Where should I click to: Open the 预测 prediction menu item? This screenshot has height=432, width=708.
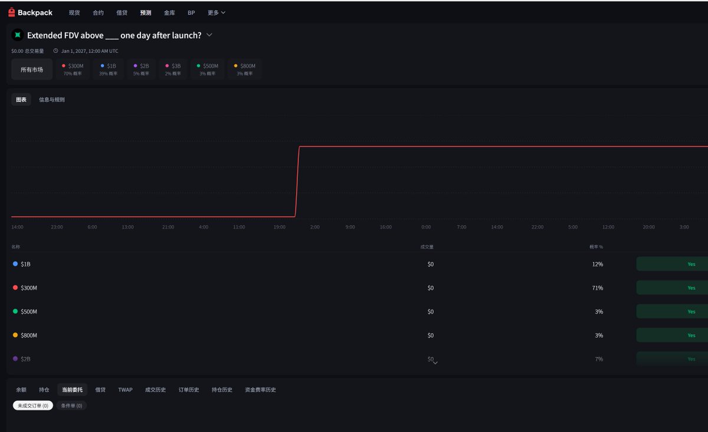pyautogui.click(x=146, y=12)
